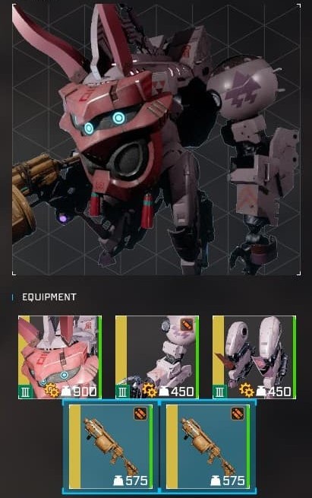Select the arm equipment slot weighing 450
312x498 pixels.
(157, 357)
